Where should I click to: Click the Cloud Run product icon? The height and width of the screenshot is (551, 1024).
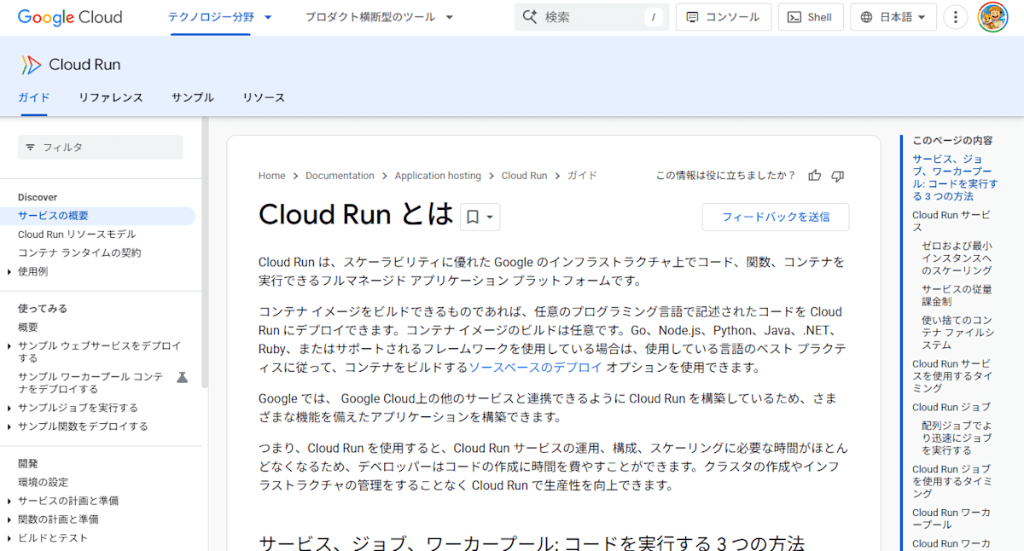pos(31,64)
